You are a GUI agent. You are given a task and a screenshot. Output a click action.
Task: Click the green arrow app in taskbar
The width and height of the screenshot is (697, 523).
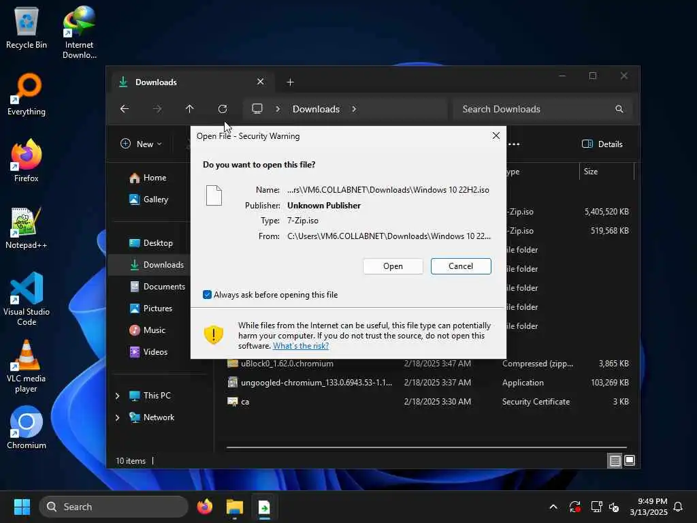click(265, 507)
